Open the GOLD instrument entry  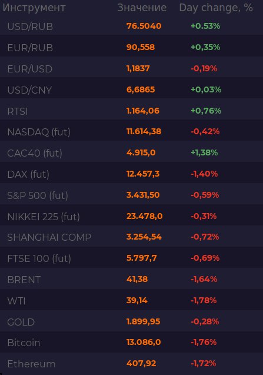[132, 321]
